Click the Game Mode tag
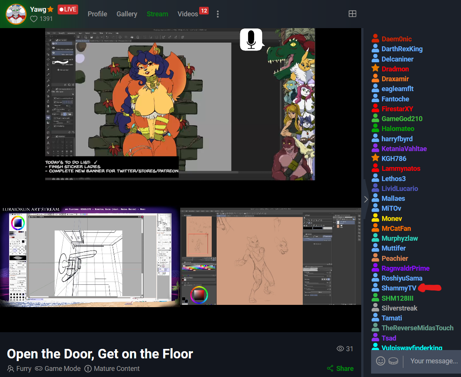461x377 pixels. 58,369
